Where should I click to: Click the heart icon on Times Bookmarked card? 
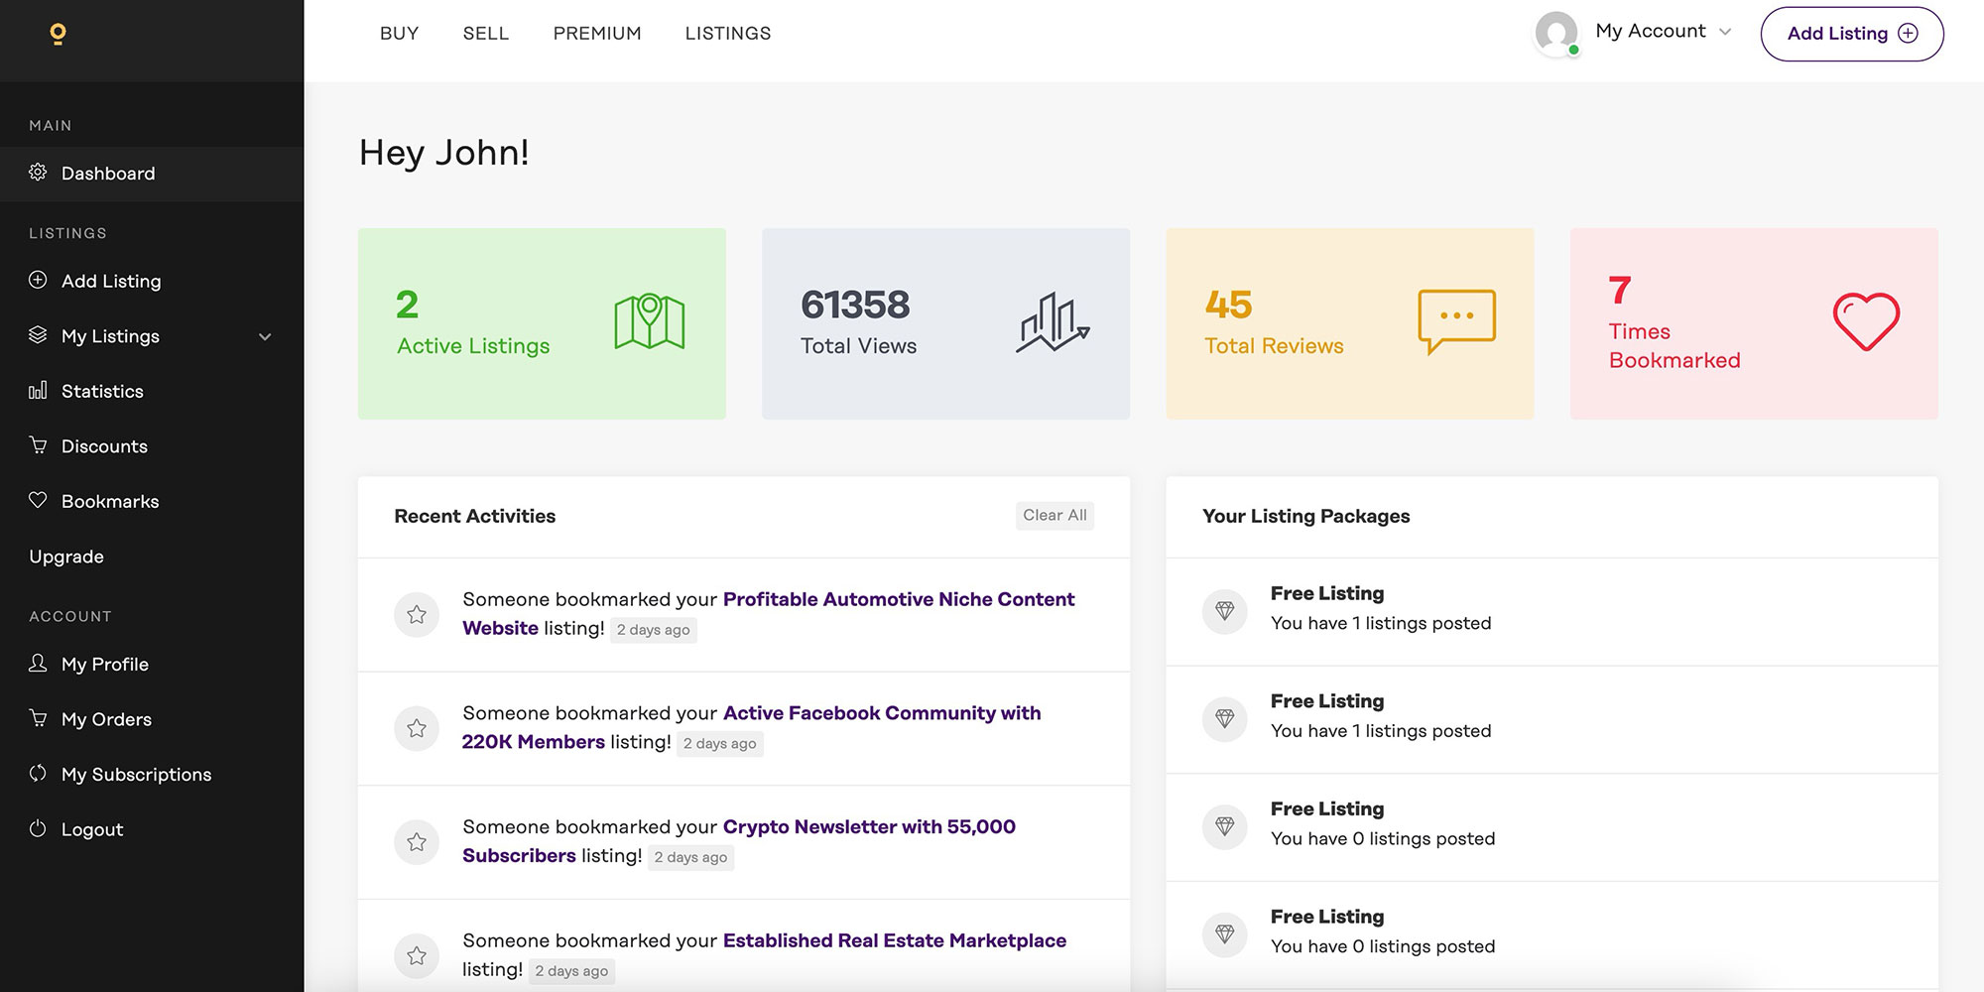1865,321
